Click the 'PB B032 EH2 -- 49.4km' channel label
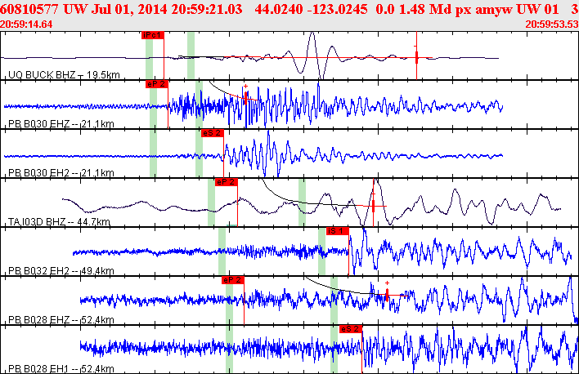579x374 pixels. coord(61,271)
